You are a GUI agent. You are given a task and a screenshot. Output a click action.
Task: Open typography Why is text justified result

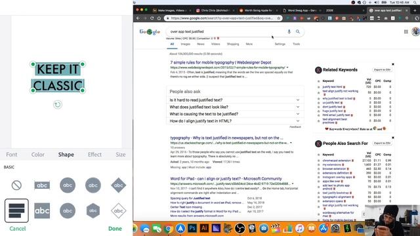tap(226, 138)
